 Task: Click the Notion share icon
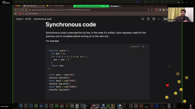[148, 19]
